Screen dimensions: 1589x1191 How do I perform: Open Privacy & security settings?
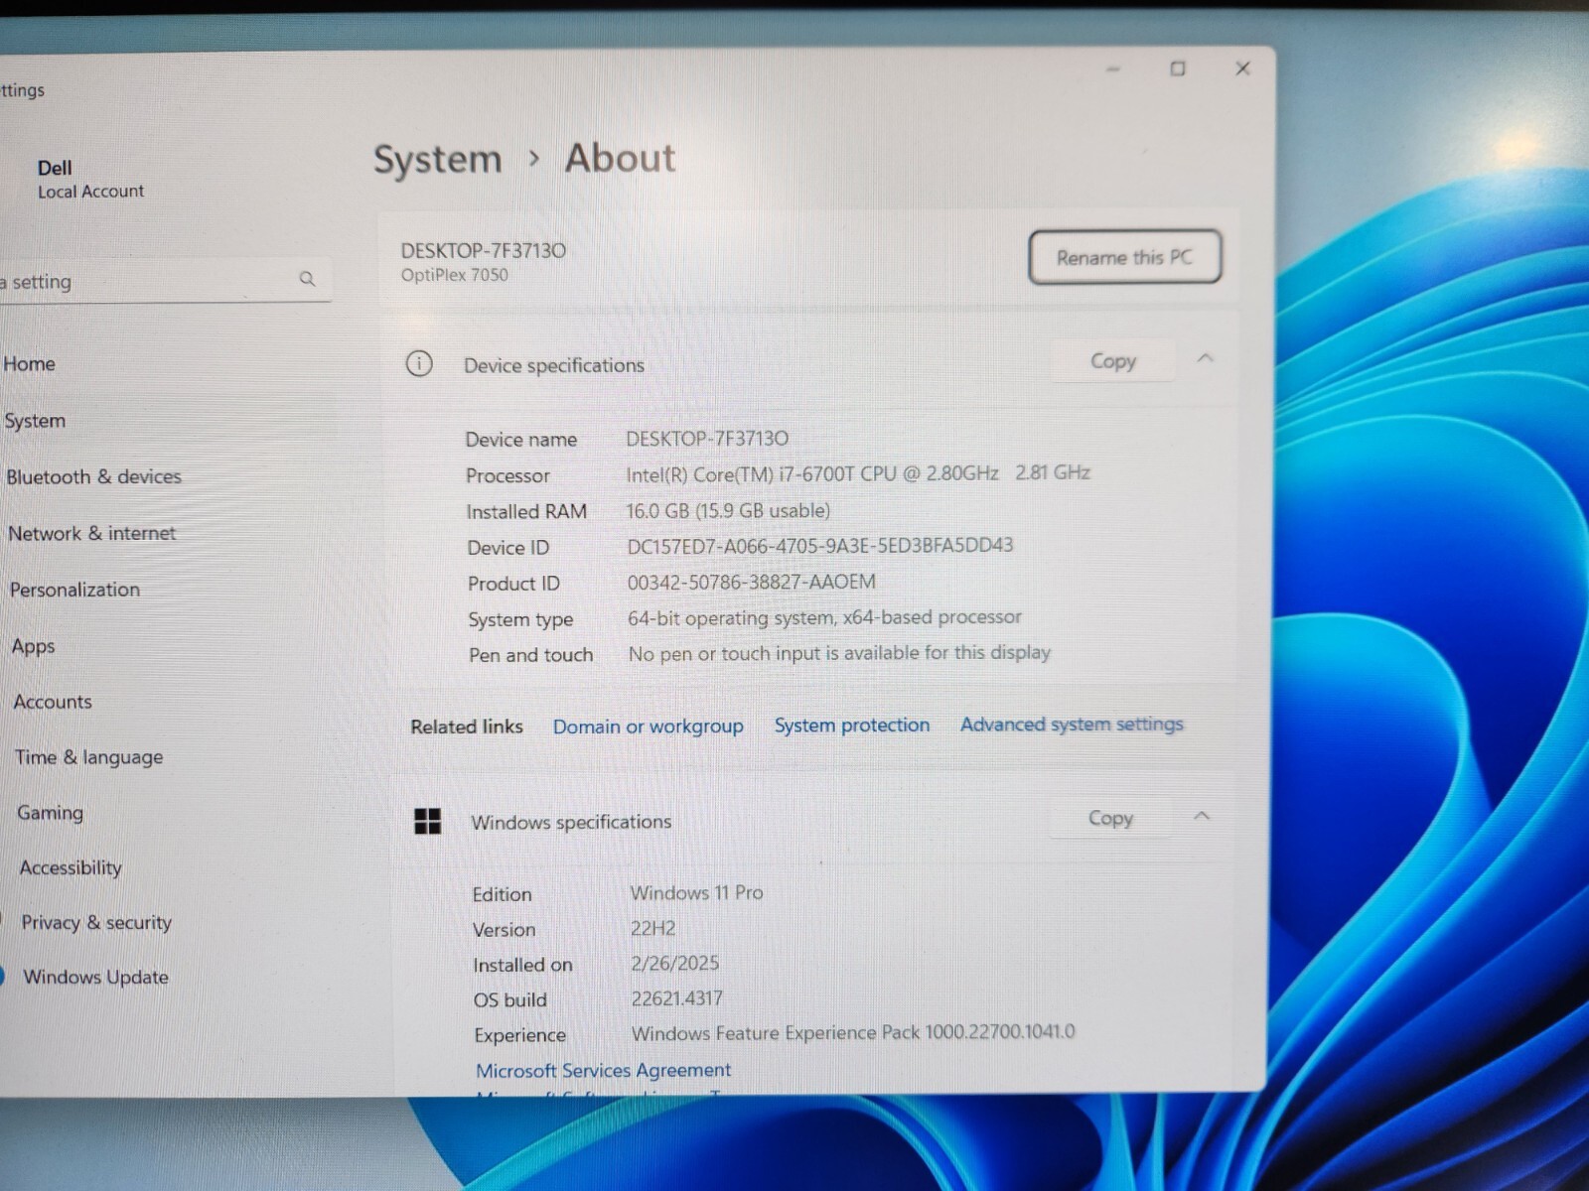tap(96, 923)
